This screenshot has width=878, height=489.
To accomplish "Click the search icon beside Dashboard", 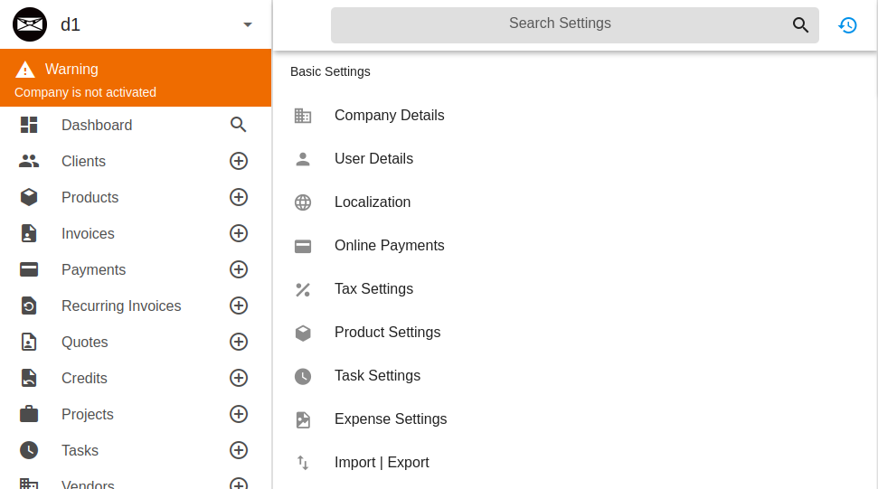I will pos(239,125).
